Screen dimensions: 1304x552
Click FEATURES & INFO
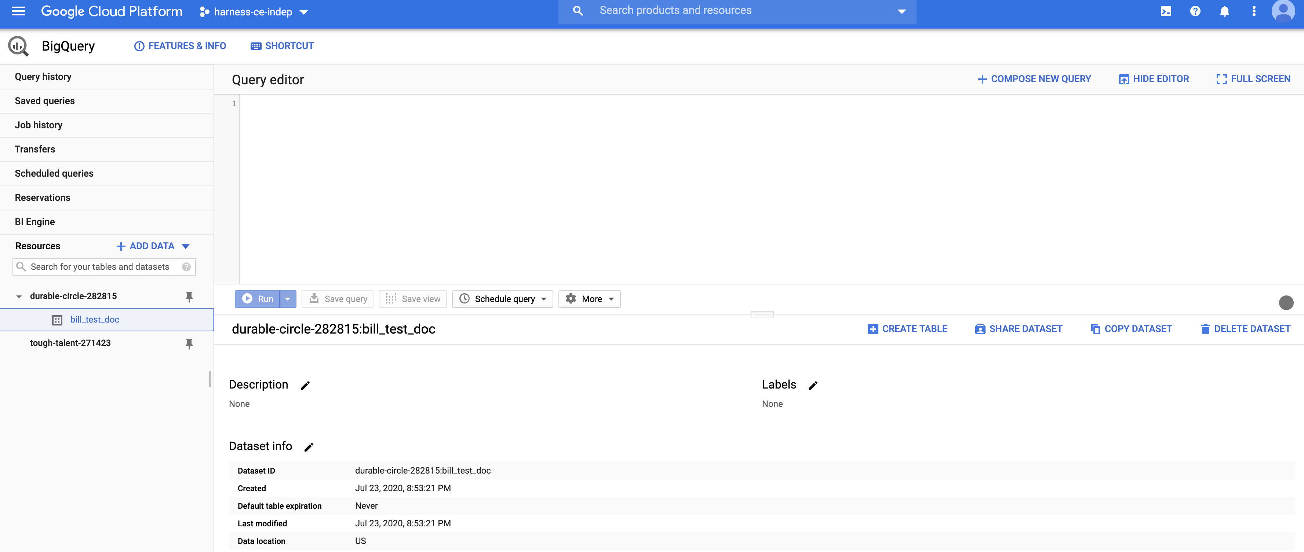pyautogui.click(x=180, y=46)
